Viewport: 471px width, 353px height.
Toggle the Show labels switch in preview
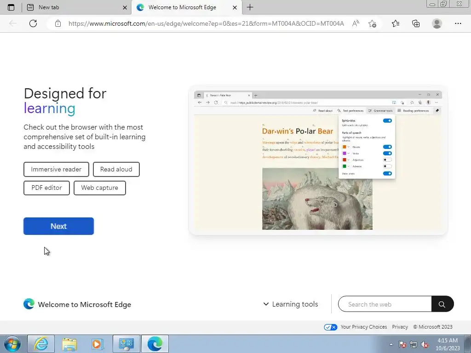(387, 173)
